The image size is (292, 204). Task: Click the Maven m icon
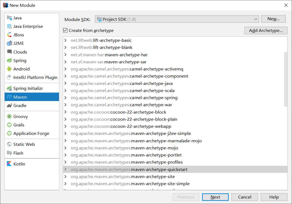pyautogui.click(x=9, y=97)
